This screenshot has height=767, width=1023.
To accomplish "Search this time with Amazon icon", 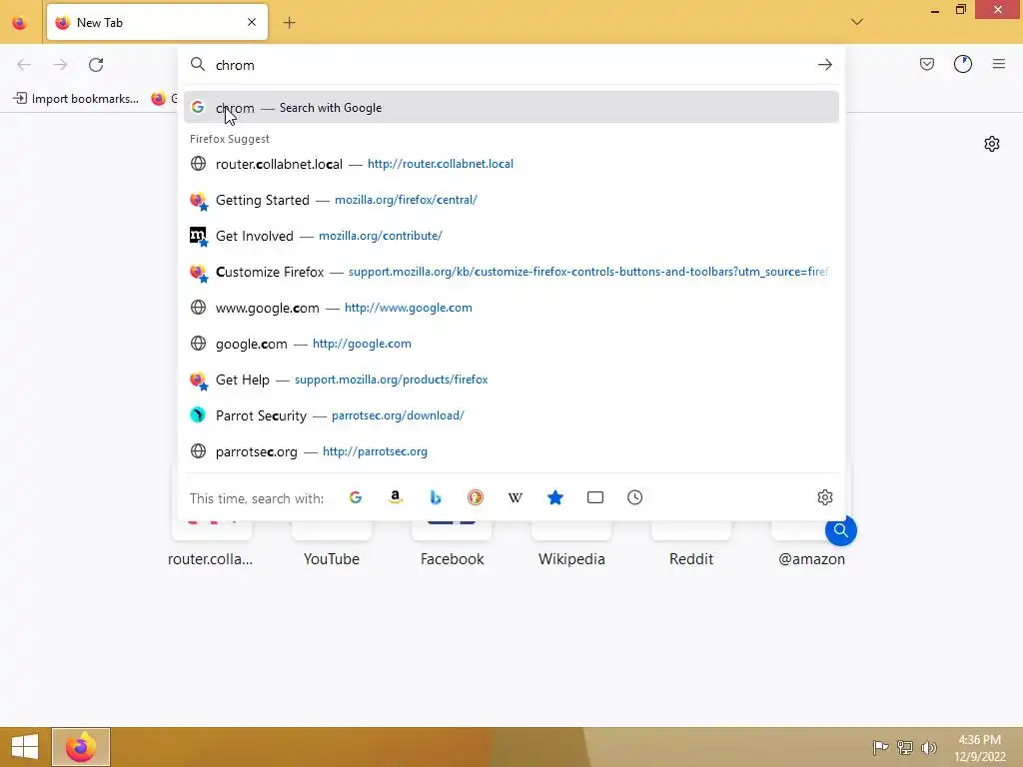I will (x=396, y=497).
